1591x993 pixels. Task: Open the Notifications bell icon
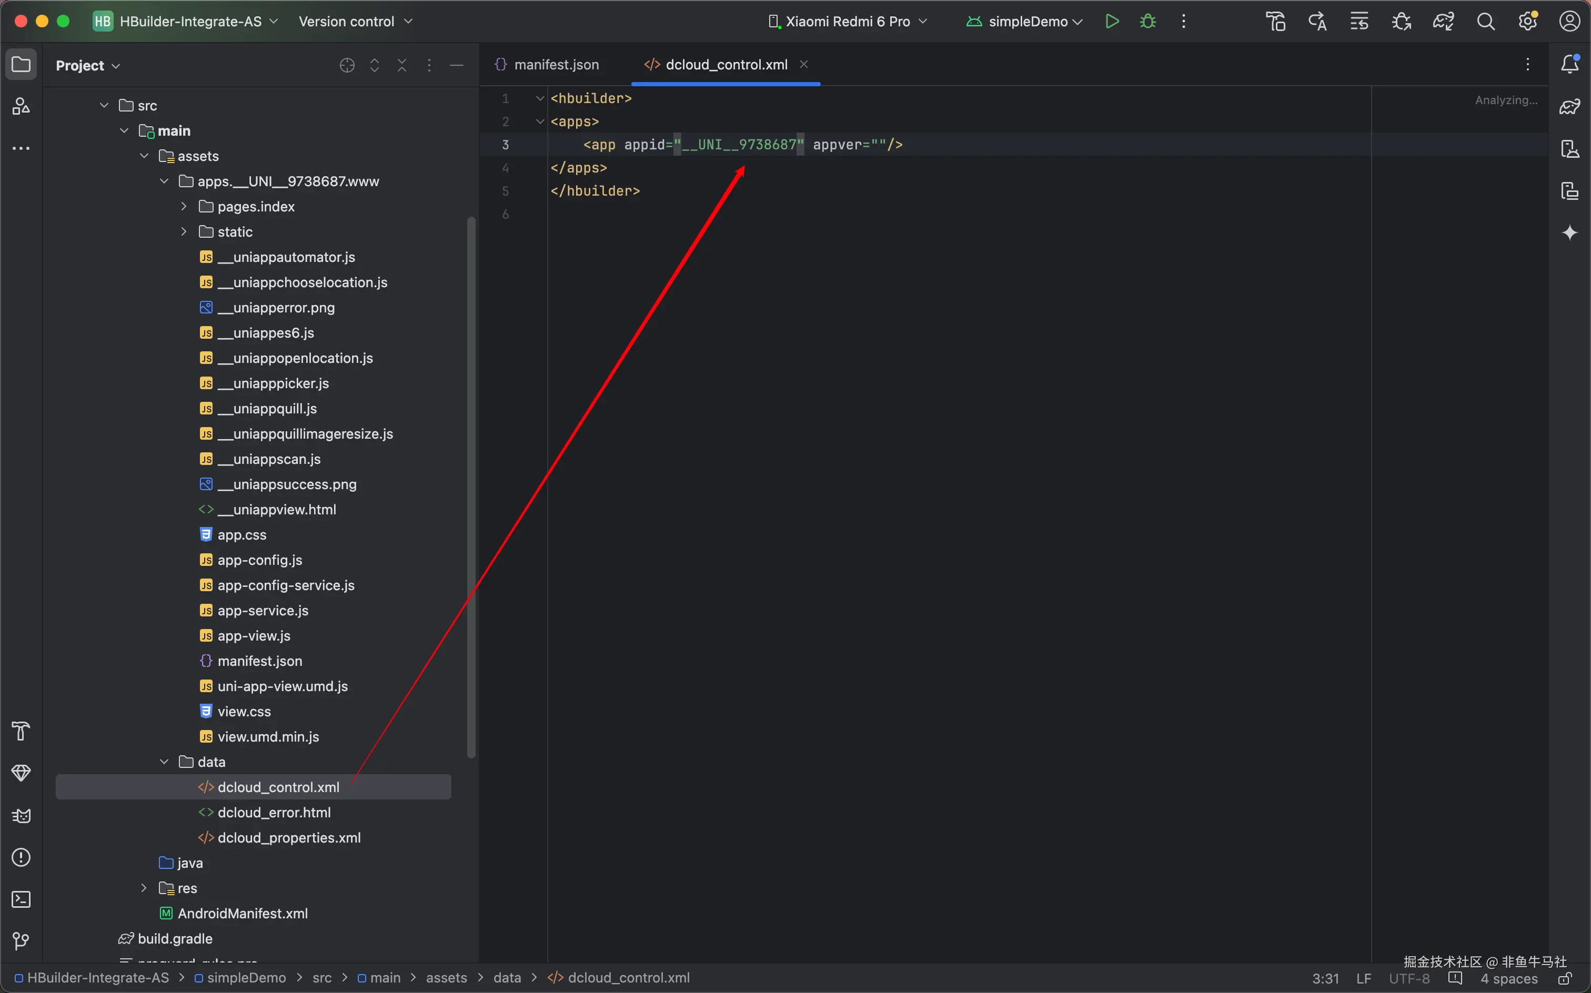click(x=1569, y=64)
